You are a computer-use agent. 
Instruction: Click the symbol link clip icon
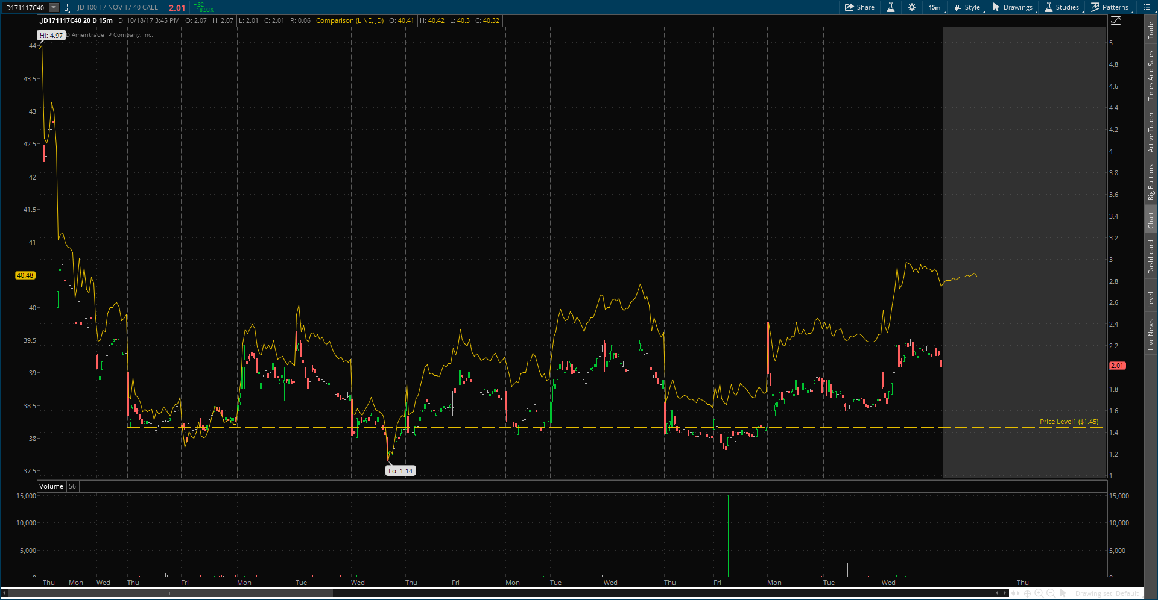point(66,7)
